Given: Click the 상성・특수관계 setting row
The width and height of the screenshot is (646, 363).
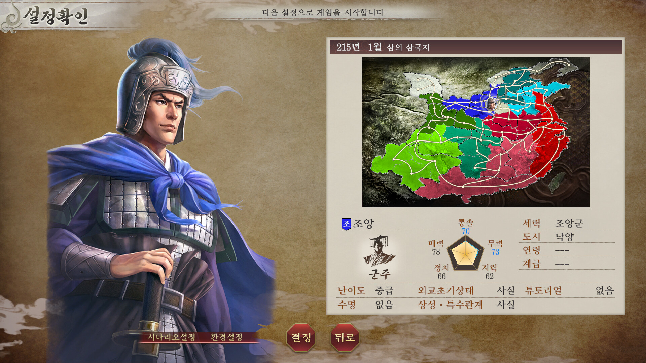Looking at the screenshot, I should 466,305.
